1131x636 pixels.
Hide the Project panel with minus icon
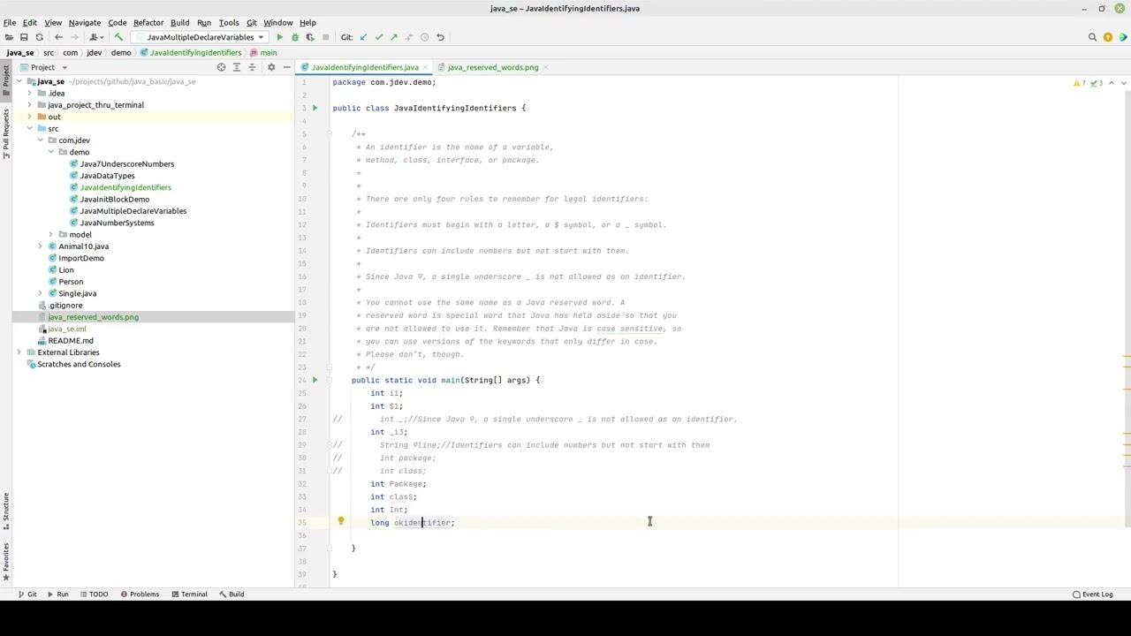[x=286, y=67]
